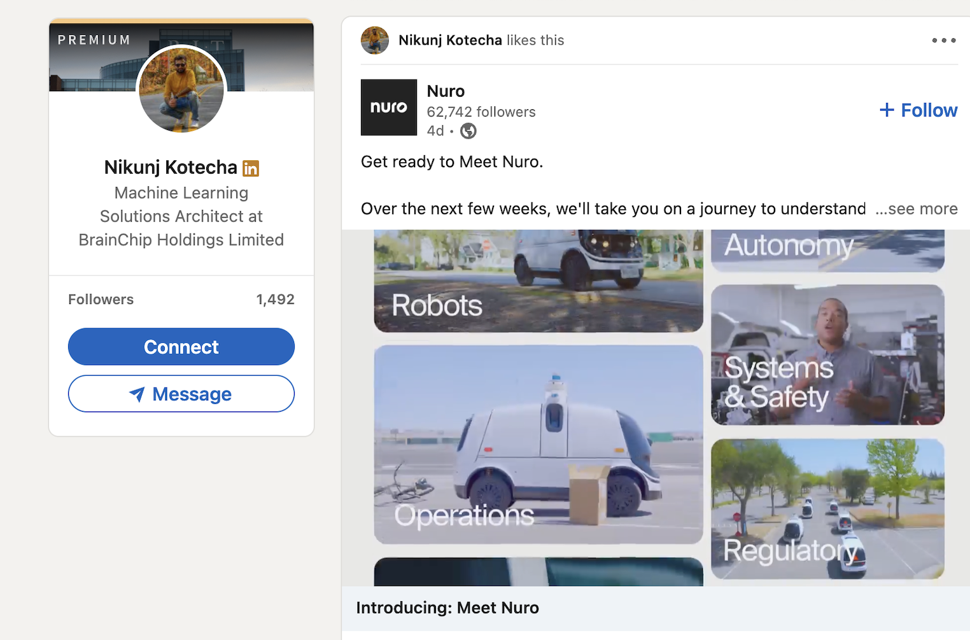
Task: Open the Nuro company name link
Action: click(446, 91)
